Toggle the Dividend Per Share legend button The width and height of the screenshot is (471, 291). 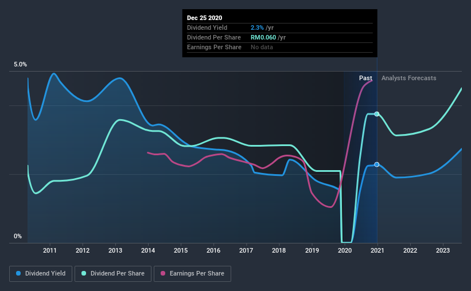[x=113, y=274]
